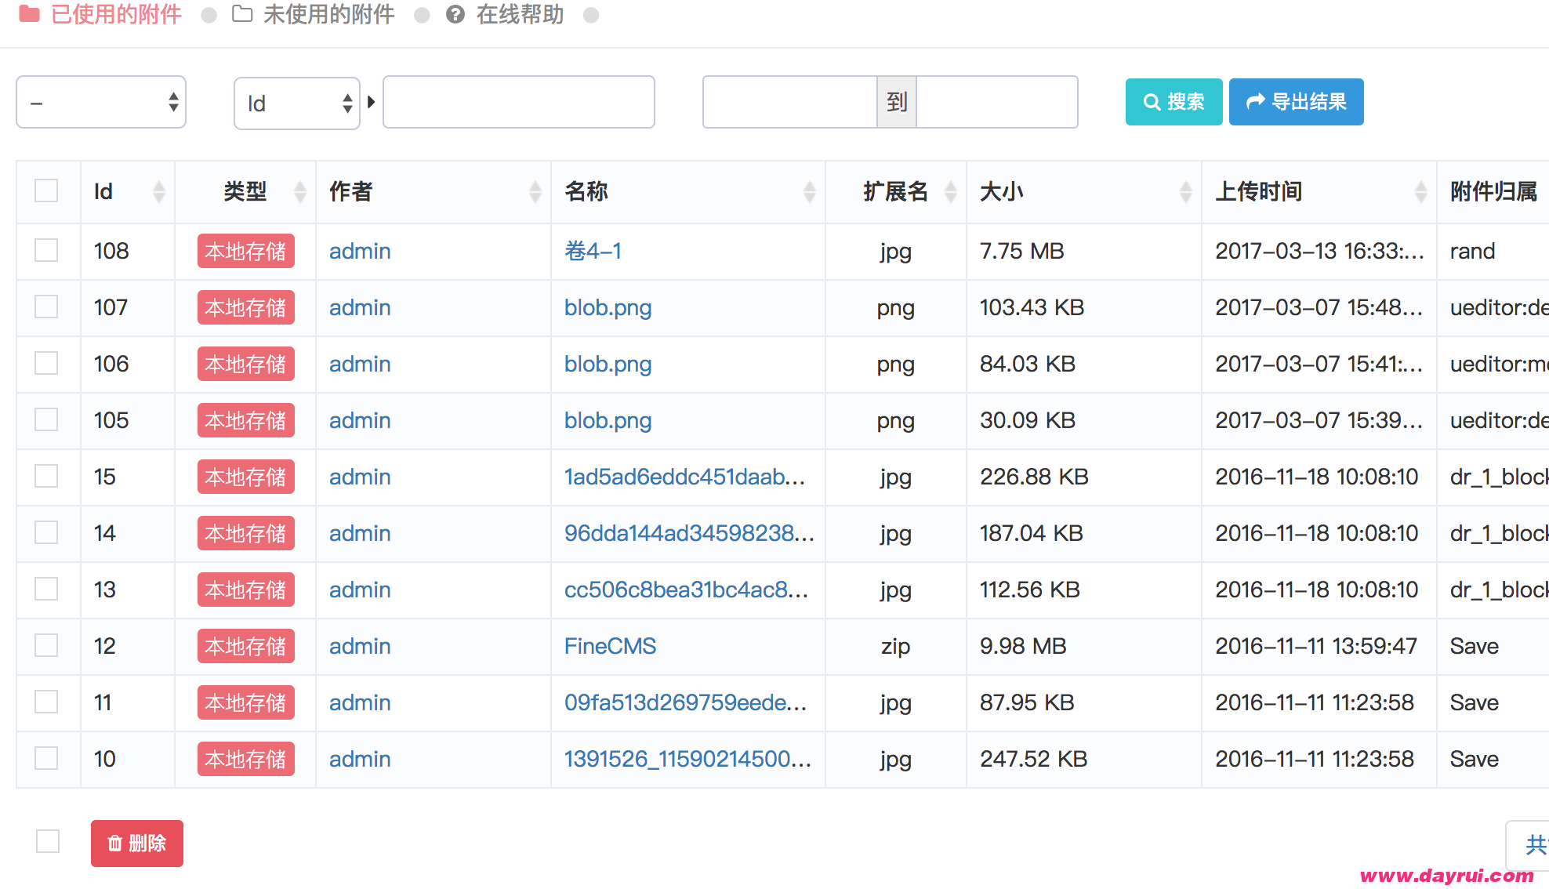Viewport: 1549px width, 889px height.
Task: Switch to 未使用的附件 tab
Action: (329, 14)
